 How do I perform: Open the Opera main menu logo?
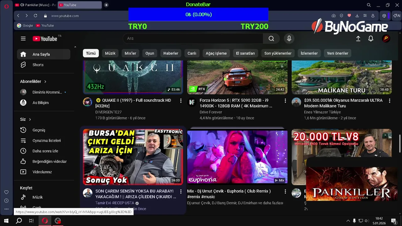[6, 6]
